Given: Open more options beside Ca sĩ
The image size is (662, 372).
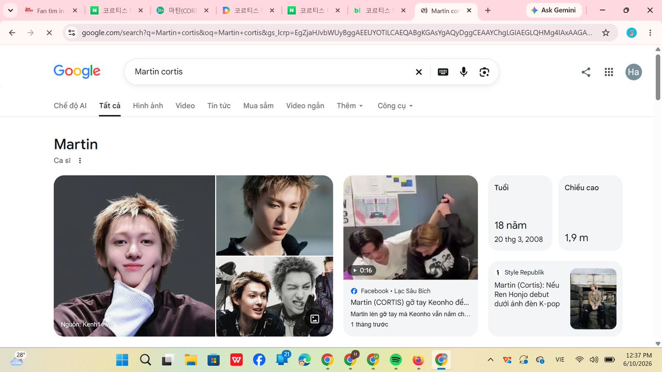Looking at the screenshot, I should (80, 161).
